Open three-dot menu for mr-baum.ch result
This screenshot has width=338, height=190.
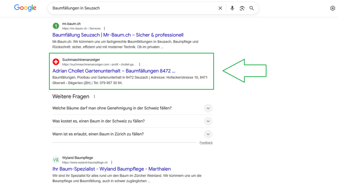point(105,28)
